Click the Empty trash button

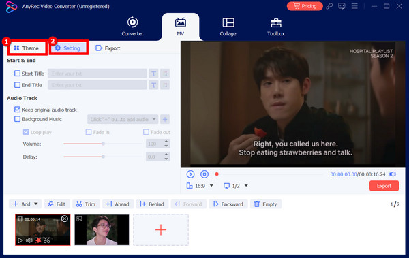pos(266,204)
